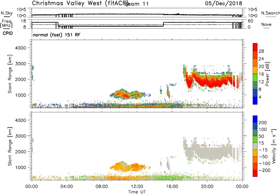Click the '08:00' time axis tick label
The height and width of the screenshot is (194, 280).
tap(102, 187)
